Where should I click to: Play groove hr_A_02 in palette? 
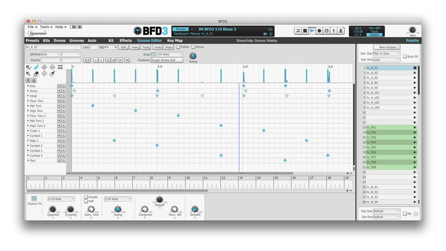414,73
